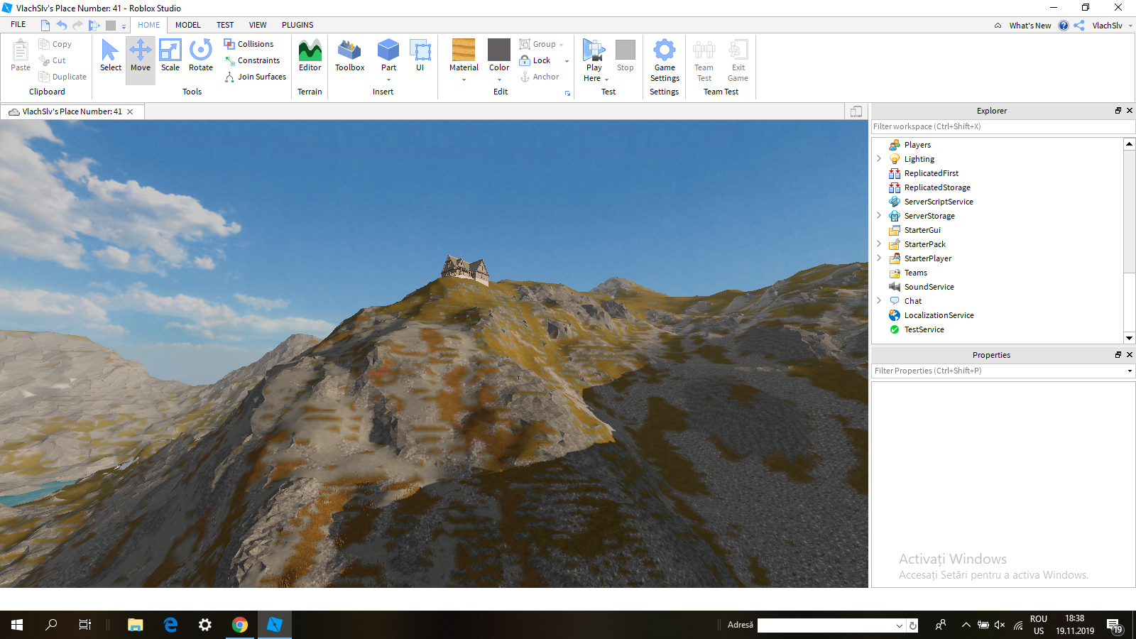Click the Undo arrow in quick access

coord(62,26)
